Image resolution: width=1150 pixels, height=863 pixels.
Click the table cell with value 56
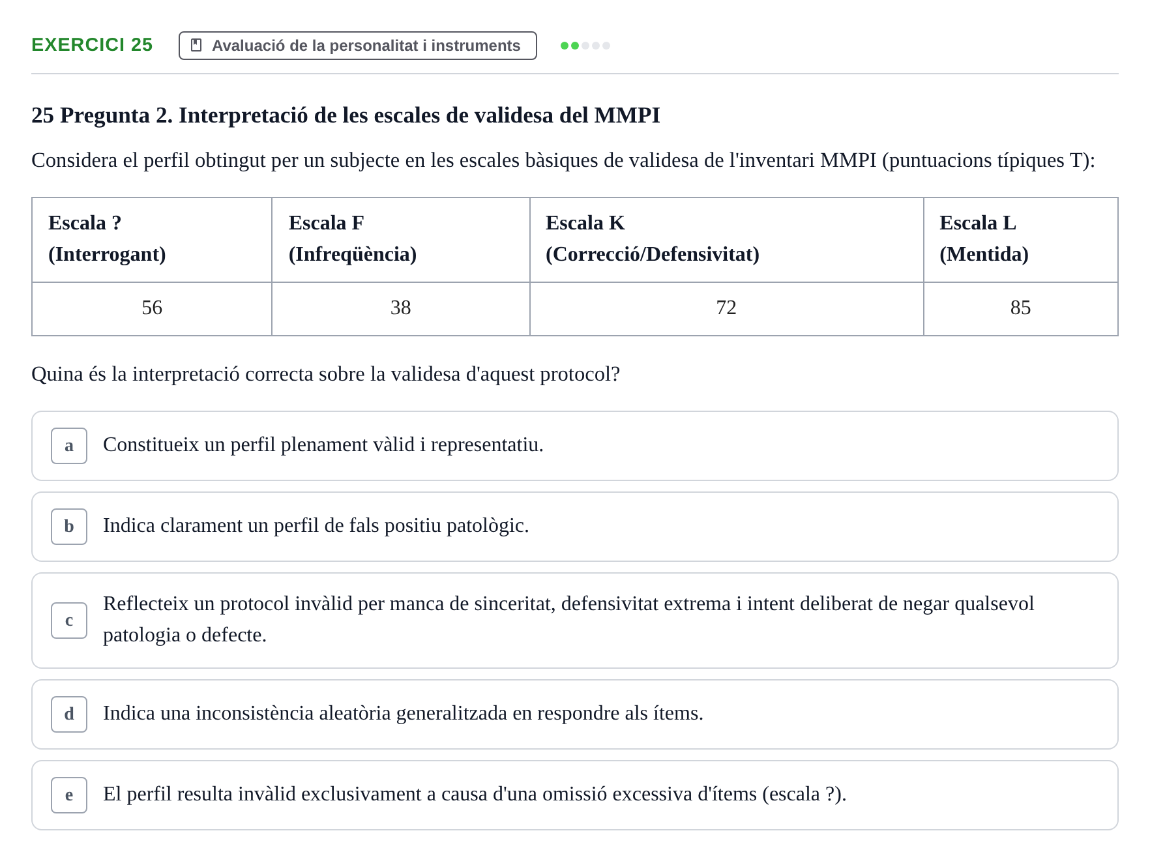[152, 309]
